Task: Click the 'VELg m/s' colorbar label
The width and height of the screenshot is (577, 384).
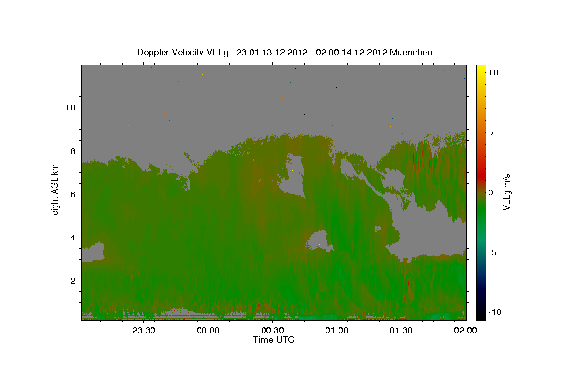Action: tap(506, 192)
